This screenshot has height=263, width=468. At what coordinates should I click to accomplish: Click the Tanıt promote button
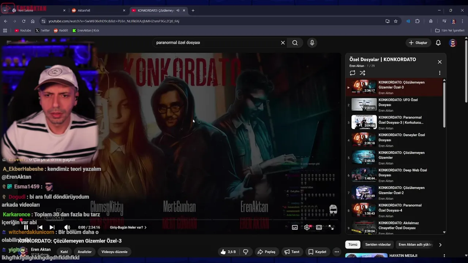pyautogui.click(x=292, y=252)
